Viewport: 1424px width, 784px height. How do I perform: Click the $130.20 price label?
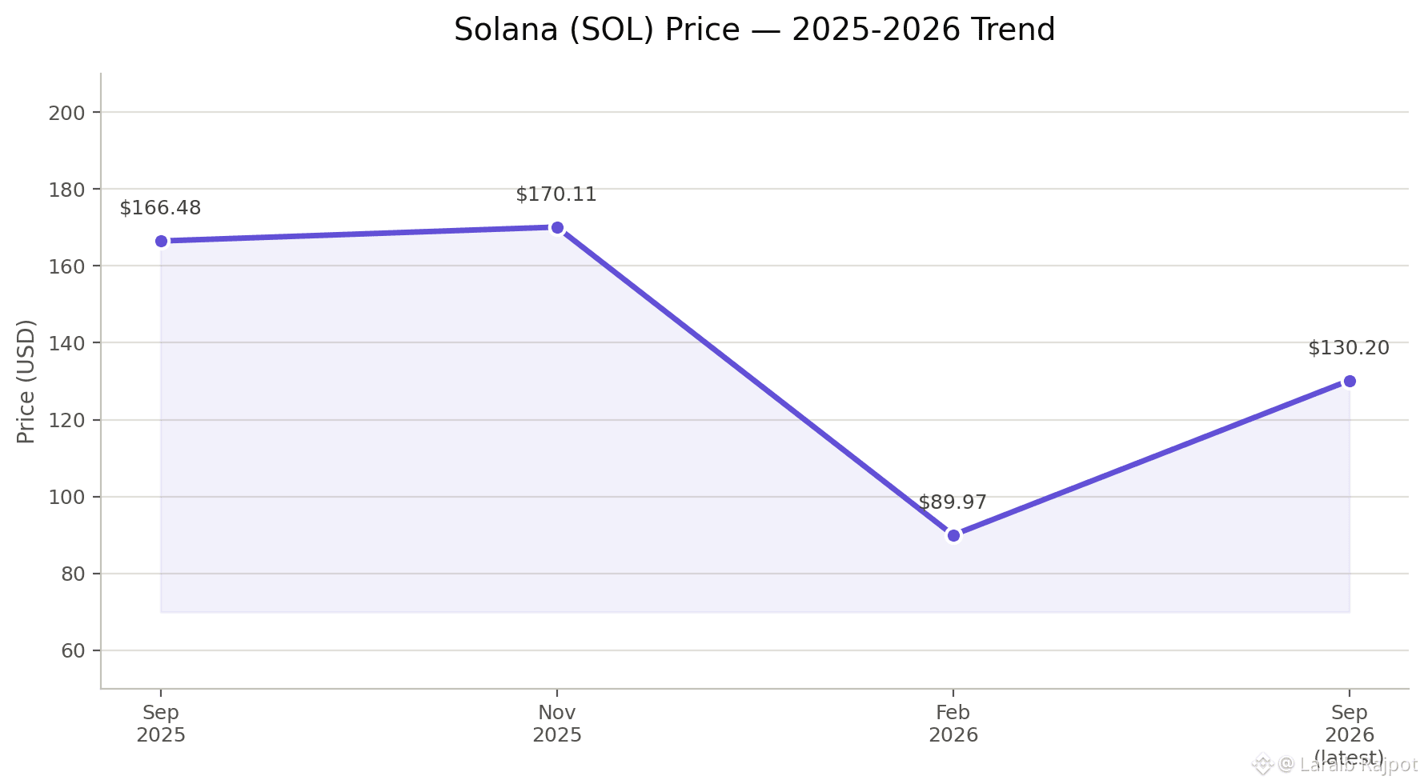pyautogui.click(x=1349, y=348)
